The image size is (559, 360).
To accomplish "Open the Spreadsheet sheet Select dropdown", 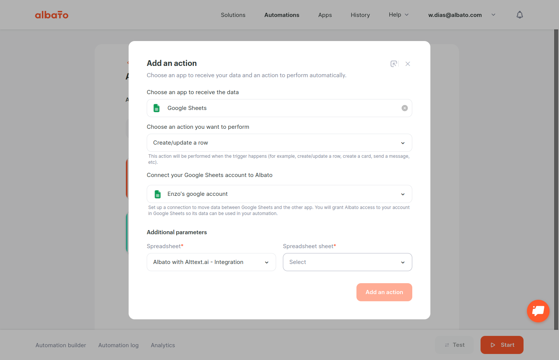I will pos(347,262).
